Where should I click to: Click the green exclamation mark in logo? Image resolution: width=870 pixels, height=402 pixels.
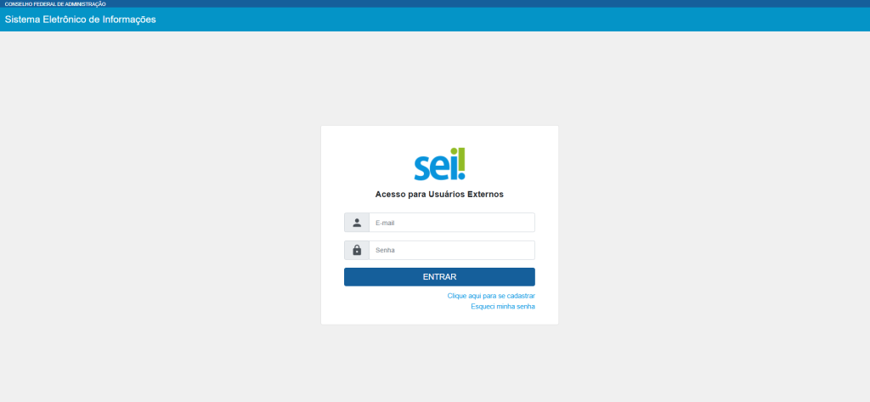point(461,164)
